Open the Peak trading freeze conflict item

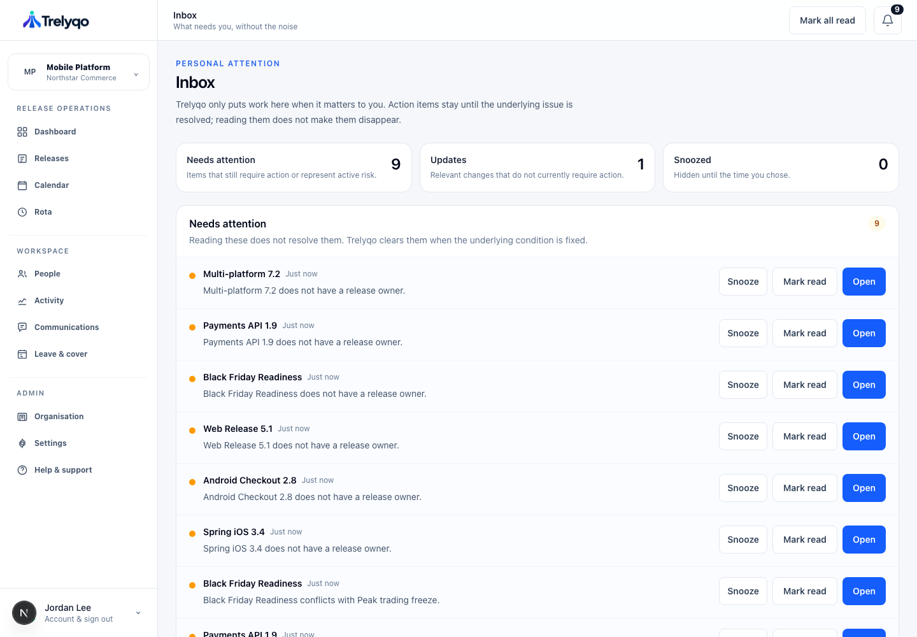864,591
